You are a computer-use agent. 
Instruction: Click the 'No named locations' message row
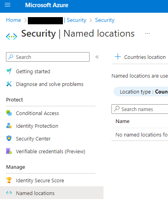pos(140,135)
